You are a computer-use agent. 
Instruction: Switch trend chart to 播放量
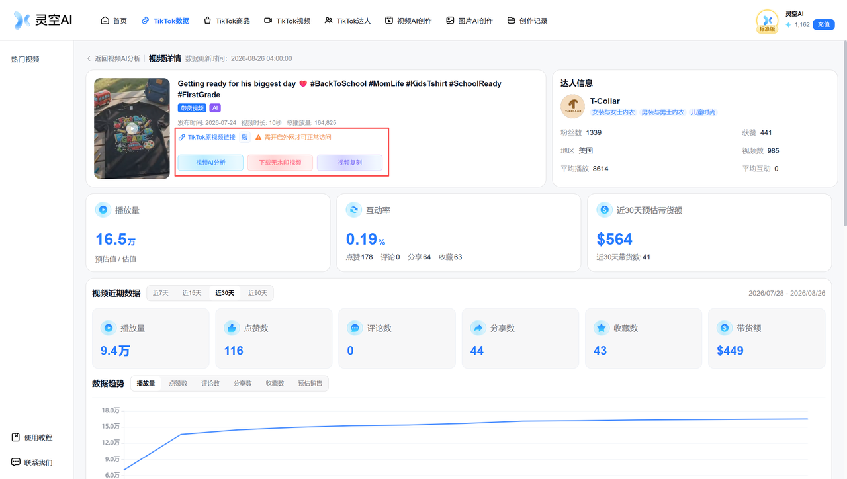tap(146, 383)
